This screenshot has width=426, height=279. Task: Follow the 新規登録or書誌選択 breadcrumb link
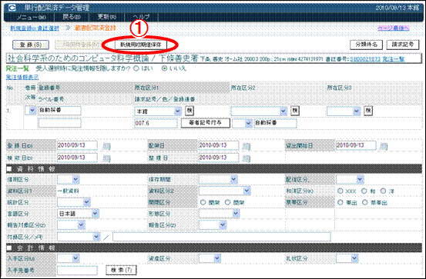35,28
